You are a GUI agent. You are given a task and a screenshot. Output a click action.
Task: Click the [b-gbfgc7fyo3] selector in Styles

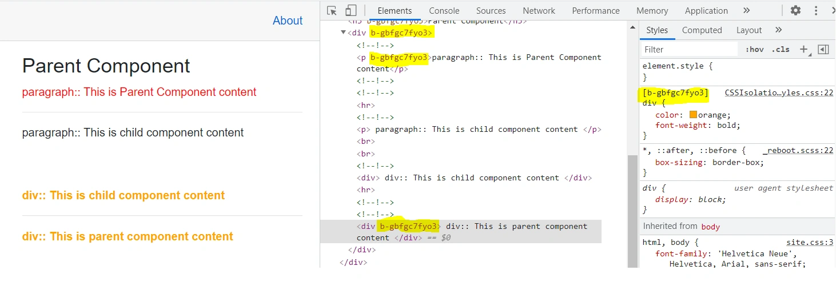675,92
